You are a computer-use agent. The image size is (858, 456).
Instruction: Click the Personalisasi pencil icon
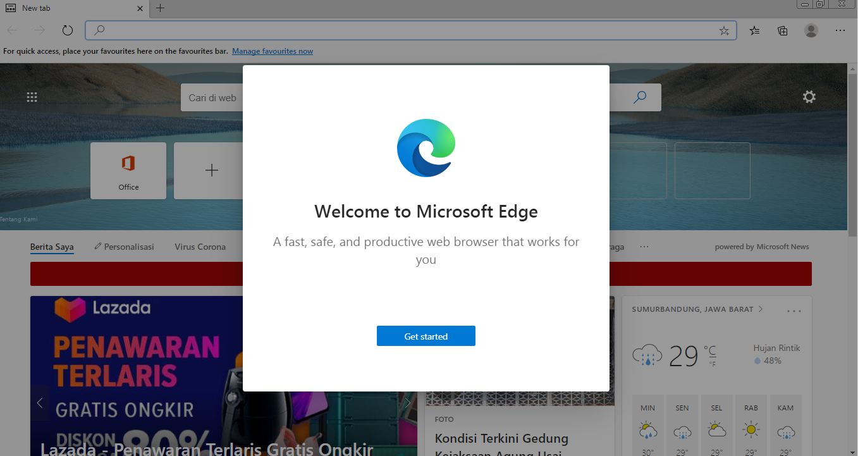click(x=97, y=246)
